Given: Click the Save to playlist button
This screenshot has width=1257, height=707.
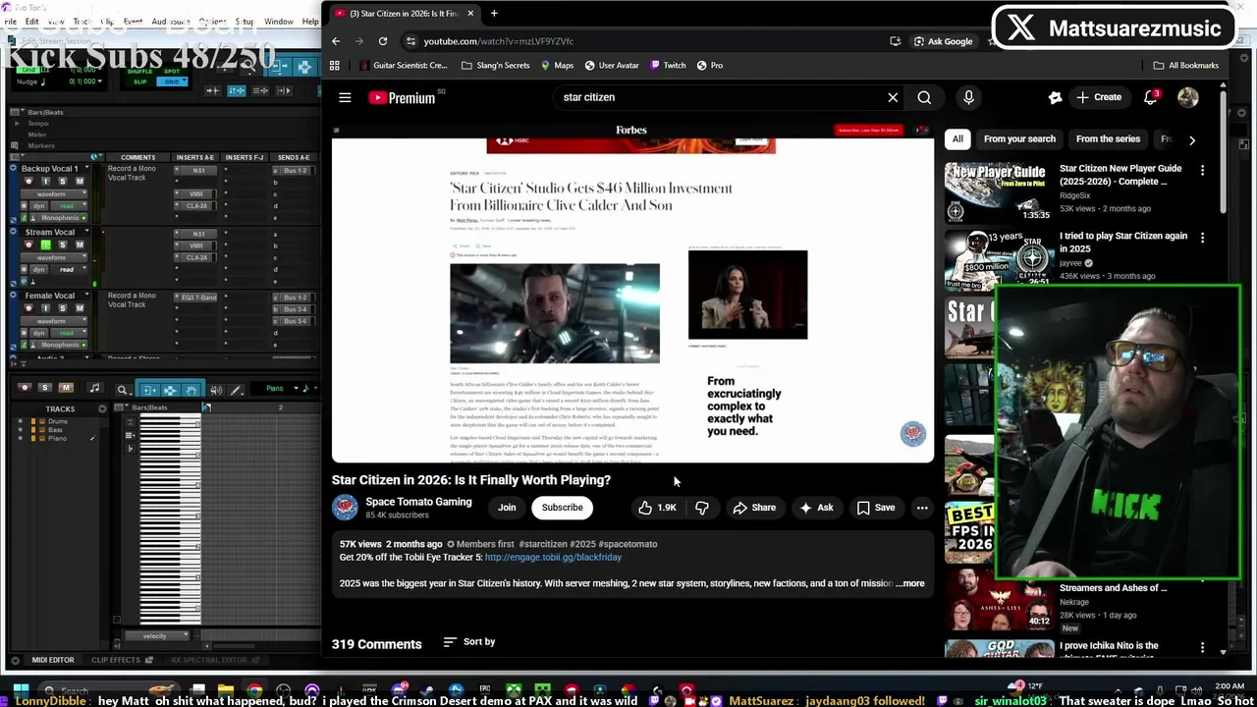Looking at the screenshot, I should point(875,508).
